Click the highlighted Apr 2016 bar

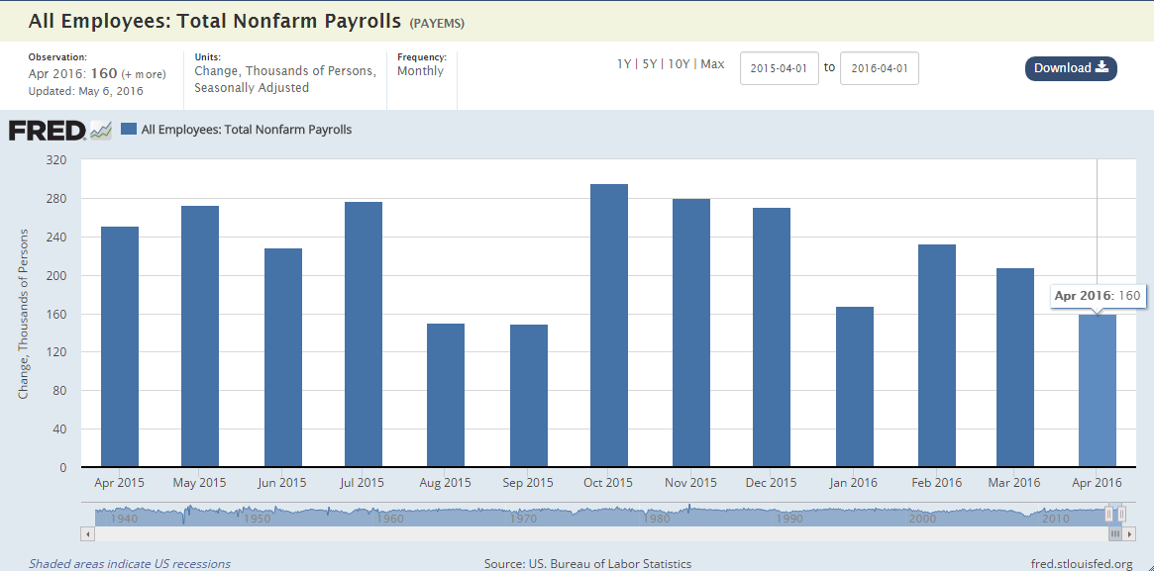coord(1098,391)
